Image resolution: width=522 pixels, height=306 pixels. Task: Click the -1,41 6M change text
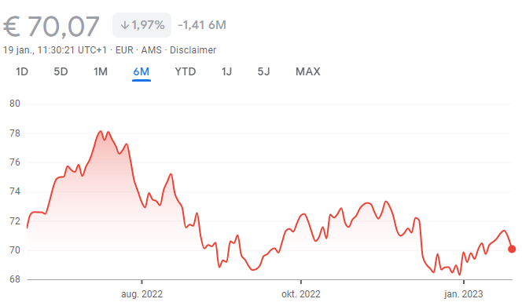pyautogui.click(x=202, y=25)
